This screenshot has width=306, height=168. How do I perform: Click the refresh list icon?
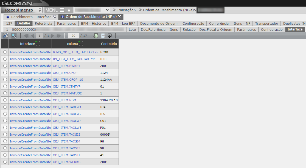pyautogui.click(x=96, y=36)
